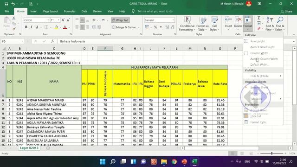Apply percent style
Screen dimensions: 297x167
click(155, 27)
